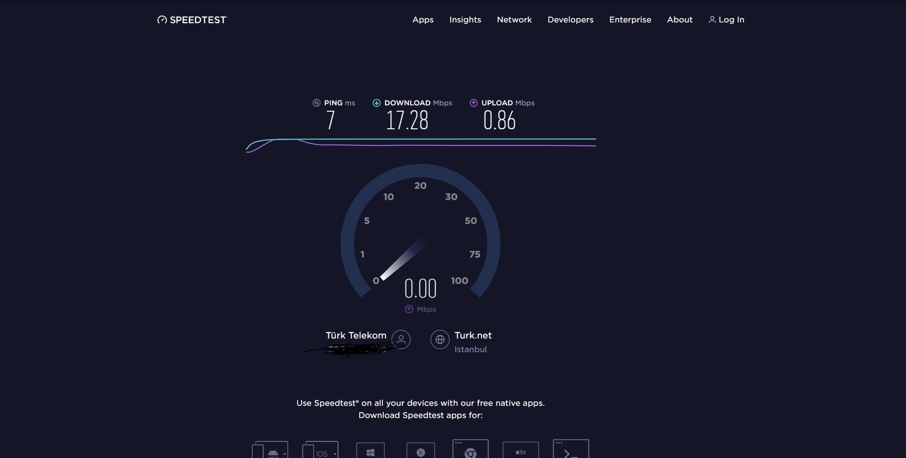Click the Speedtest logo to go home
906x458 pixels.
click(192, 20)
